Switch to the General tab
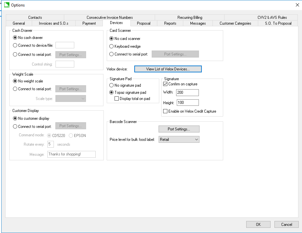This screenshot has width=302, height=233. pyautogui.click(x=19, y=23)
